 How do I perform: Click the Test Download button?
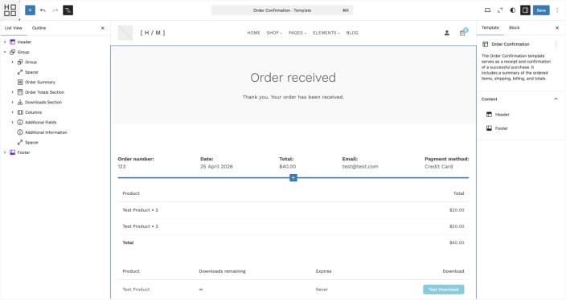(x=444, y=290)
